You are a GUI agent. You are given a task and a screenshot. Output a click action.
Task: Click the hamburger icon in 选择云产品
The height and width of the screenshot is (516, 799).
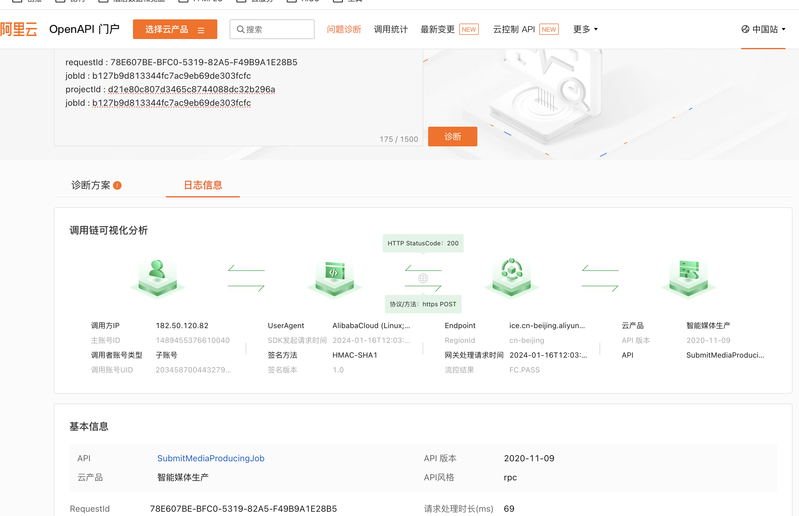click(x=201, y=30)
